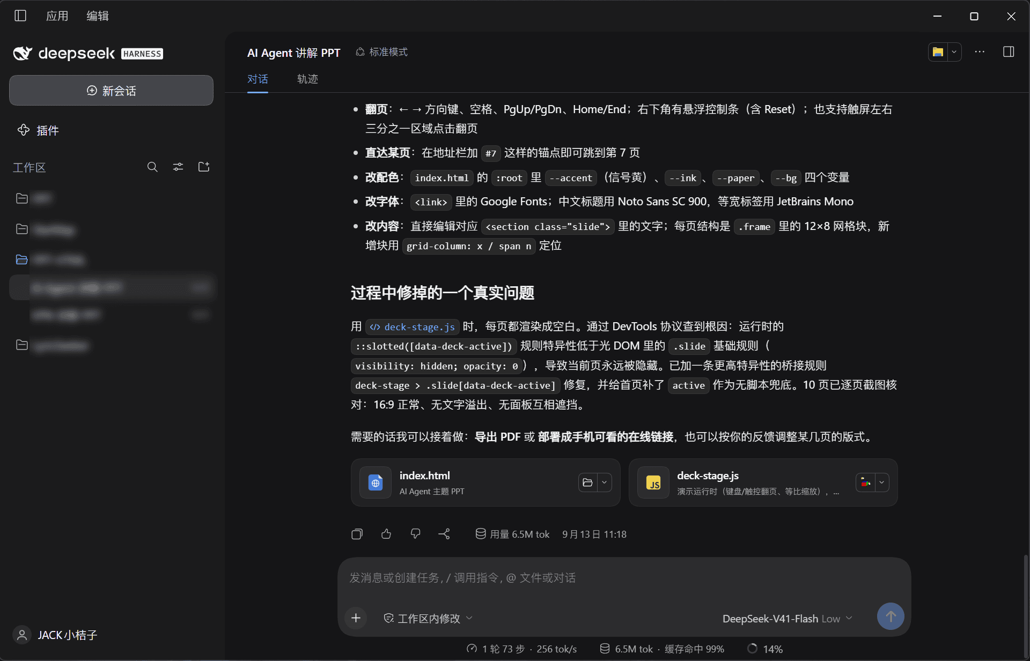Change model DeepSeek-V41-Flash Low
1030x661 pixels.
click(787, 619)
